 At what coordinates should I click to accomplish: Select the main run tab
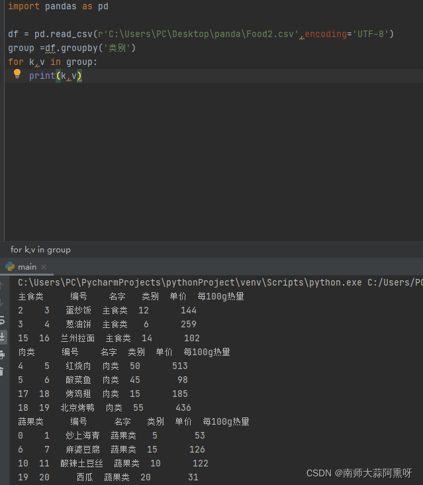[26, 266]
